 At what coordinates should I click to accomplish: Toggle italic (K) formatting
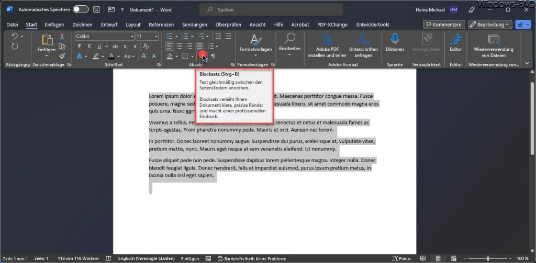point(90,46)
